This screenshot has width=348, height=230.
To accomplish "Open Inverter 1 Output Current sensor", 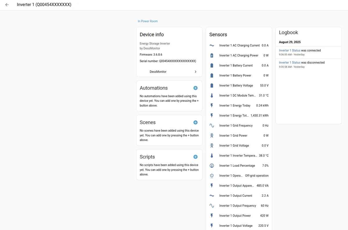I will 239,196.
